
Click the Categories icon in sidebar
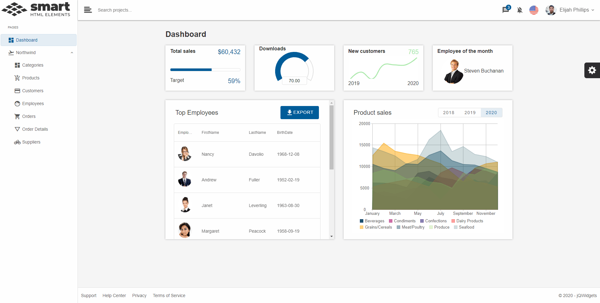[x=17, y=65]
